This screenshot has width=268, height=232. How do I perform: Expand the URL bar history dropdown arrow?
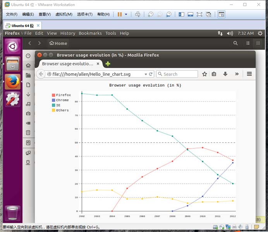146,74
